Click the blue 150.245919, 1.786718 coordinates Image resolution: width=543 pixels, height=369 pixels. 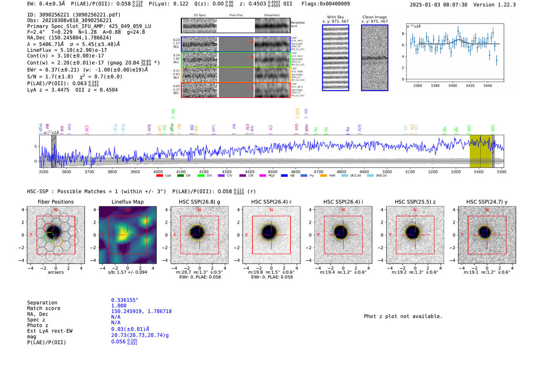141,311
